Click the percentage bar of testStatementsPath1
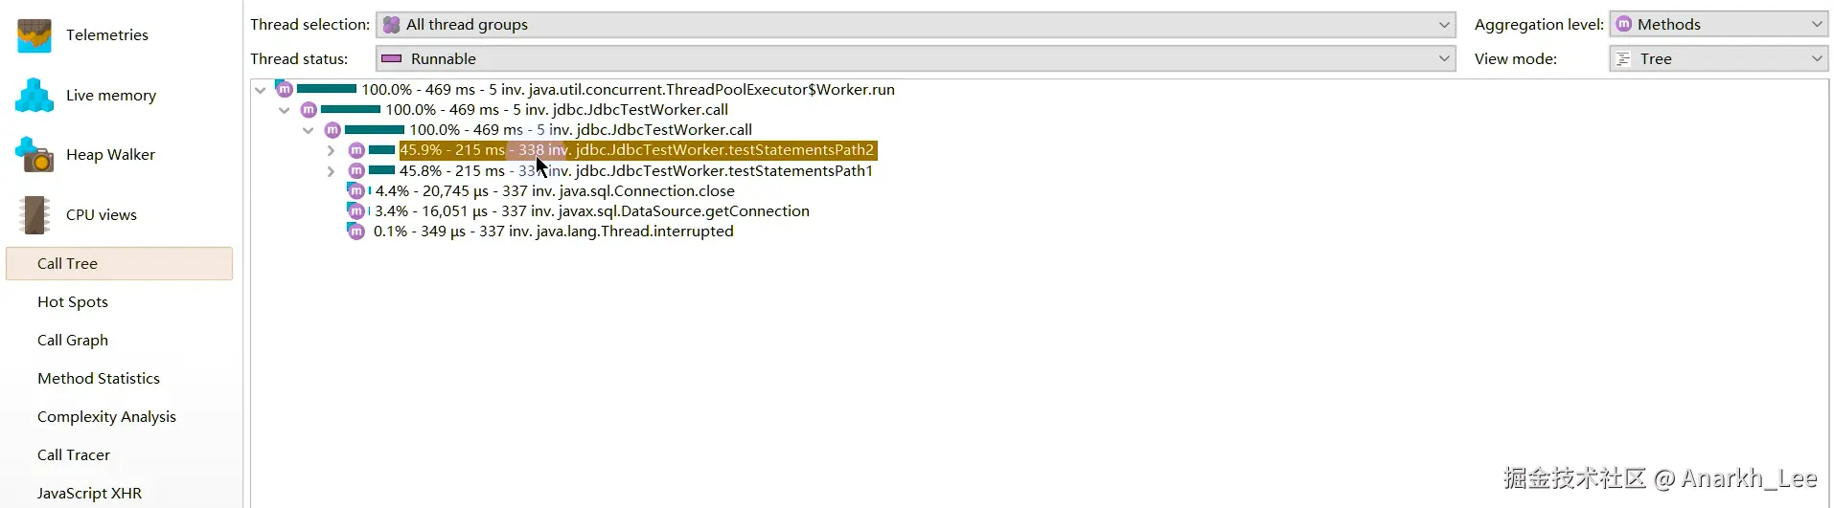The image size is (1834, 508). [x=381, y=170]
